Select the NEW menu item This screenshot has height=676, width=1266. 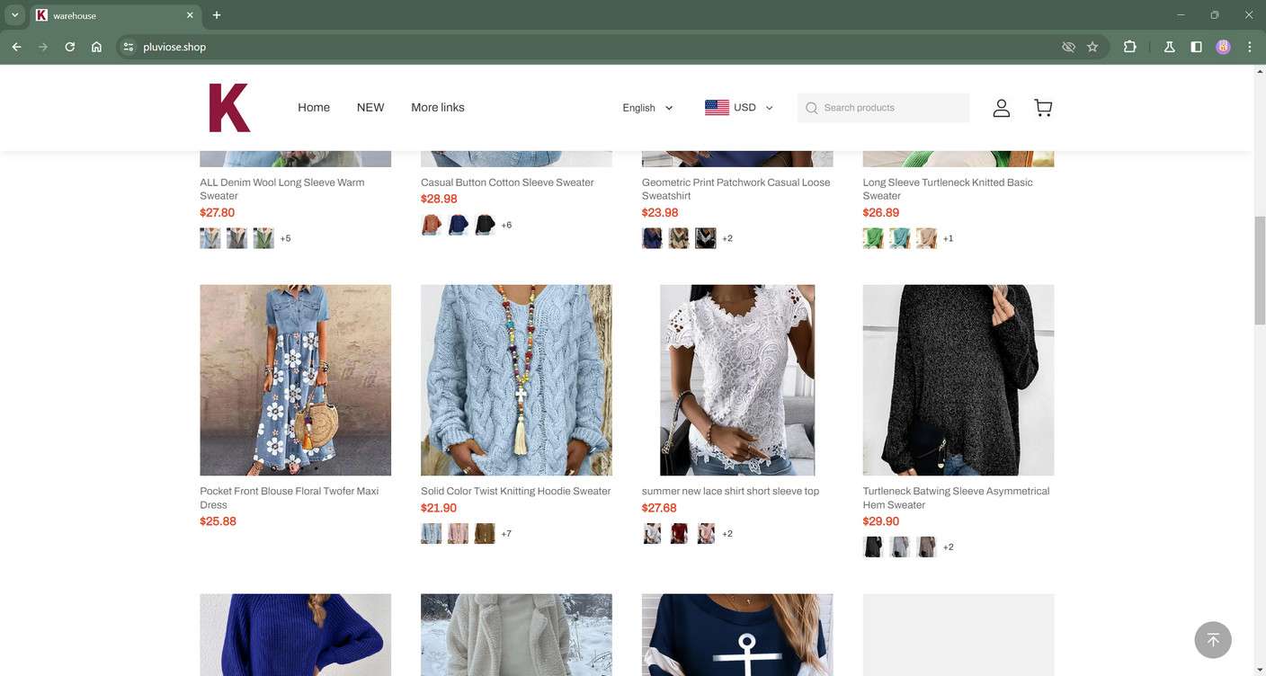tap(370, 108)
